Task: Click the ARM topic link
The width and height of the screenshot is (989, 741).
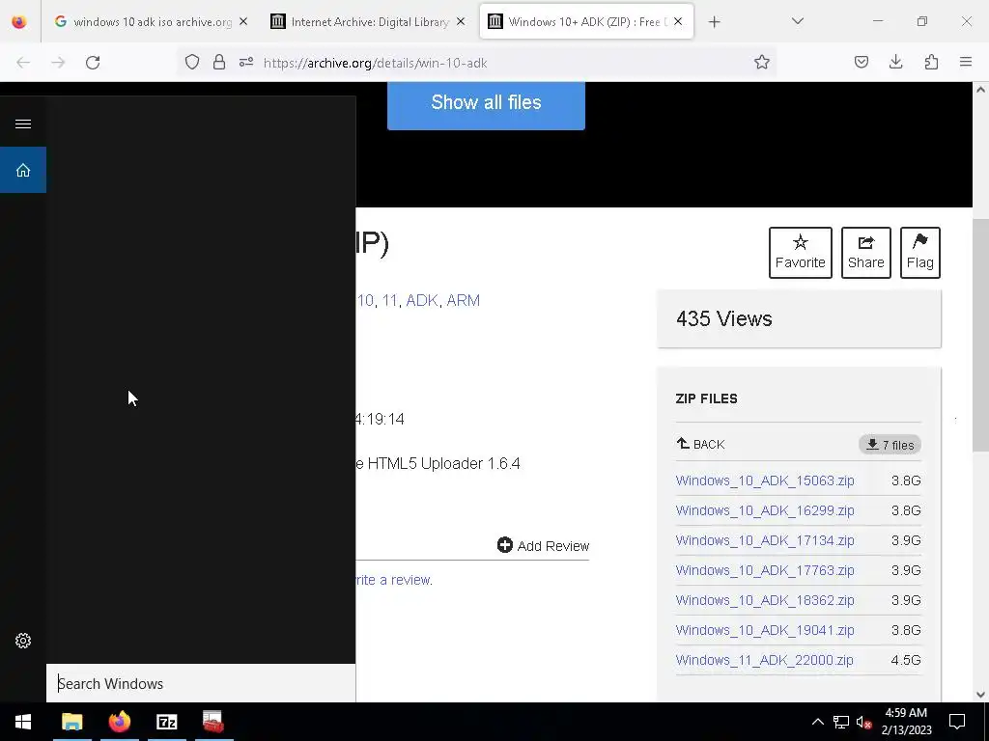Action: coord(463,301)
